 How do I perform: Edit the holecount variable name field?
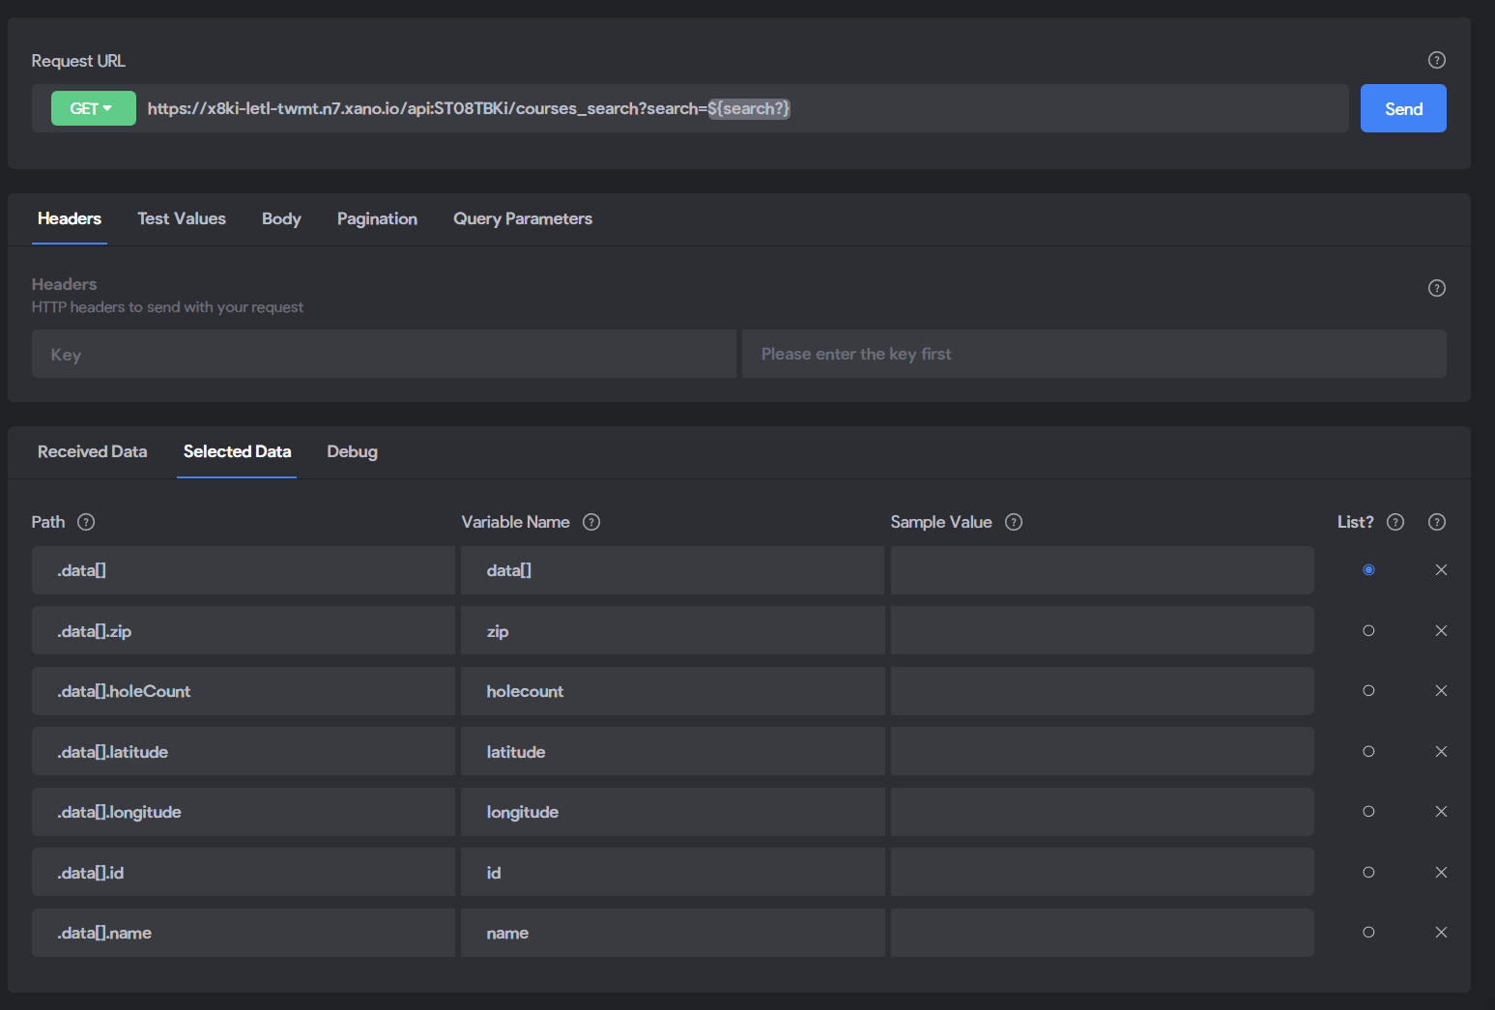[x=673, y=691]
